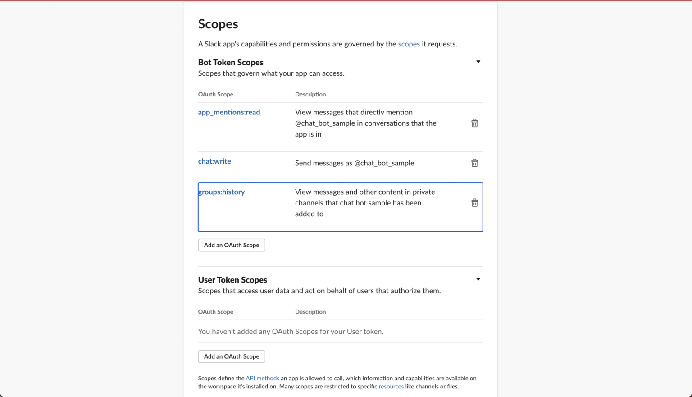692x397 pixels.
Task: Follow the API methods link
Action: coord(262,379)
